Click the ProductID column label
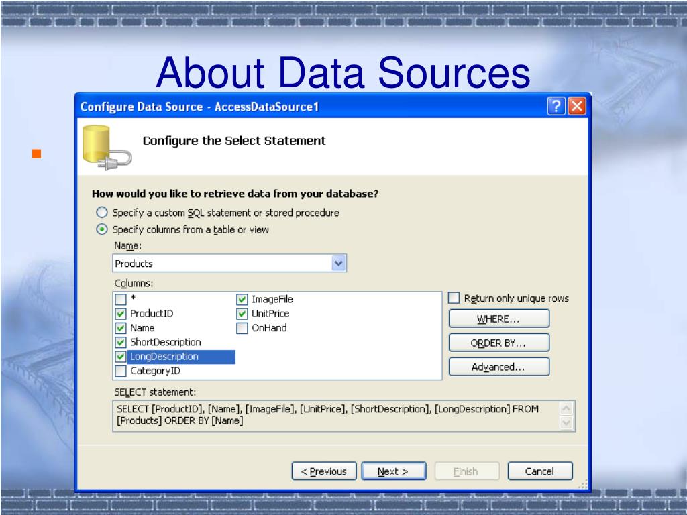The width and height of the screenshot is (687, 515). (152, 314)
